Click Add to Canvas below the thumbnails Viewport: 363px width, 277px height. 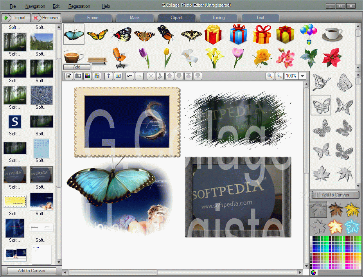coord(32,271)
